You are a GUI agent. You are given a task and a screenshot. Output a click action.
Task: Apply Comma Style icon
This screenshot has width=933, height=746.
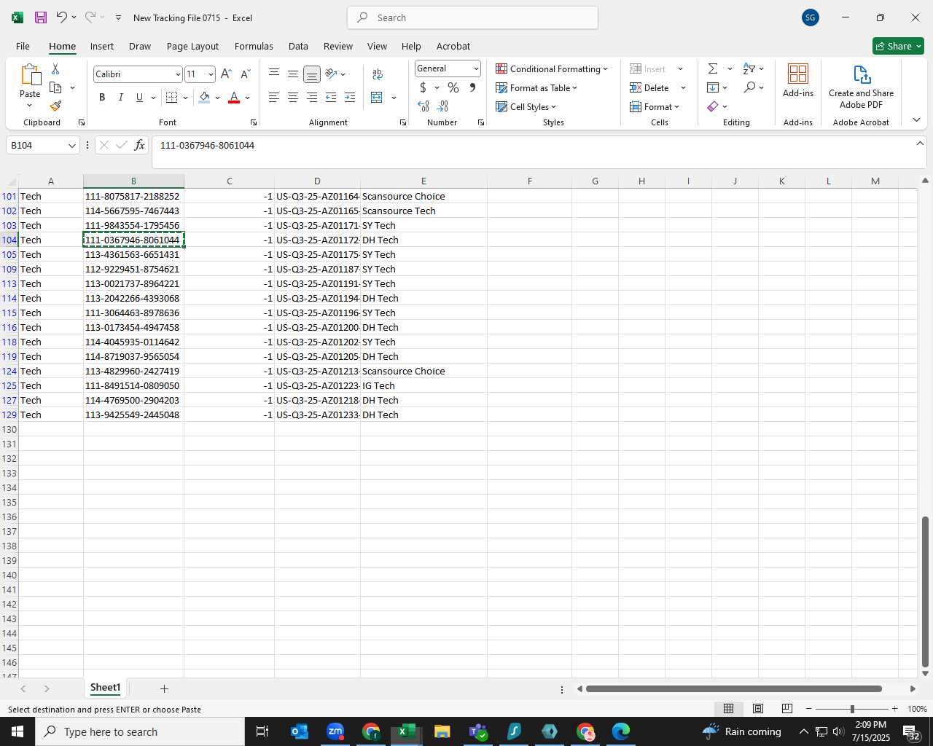[x=472, y=87]
